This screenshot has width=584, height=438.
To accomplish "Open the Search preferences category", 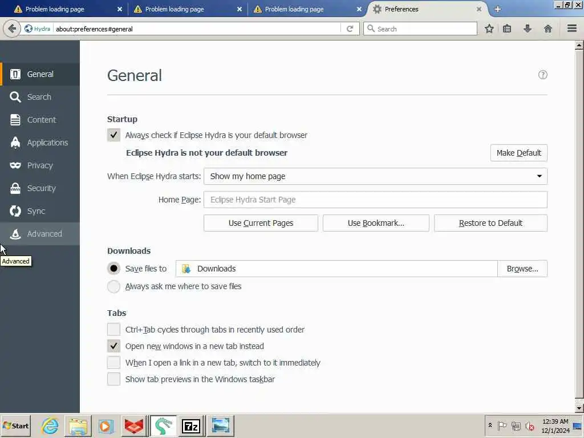I will (x=40, y=97).
